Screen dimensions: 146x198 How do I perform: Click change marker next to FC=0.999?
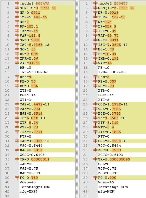tap(95, 178)
